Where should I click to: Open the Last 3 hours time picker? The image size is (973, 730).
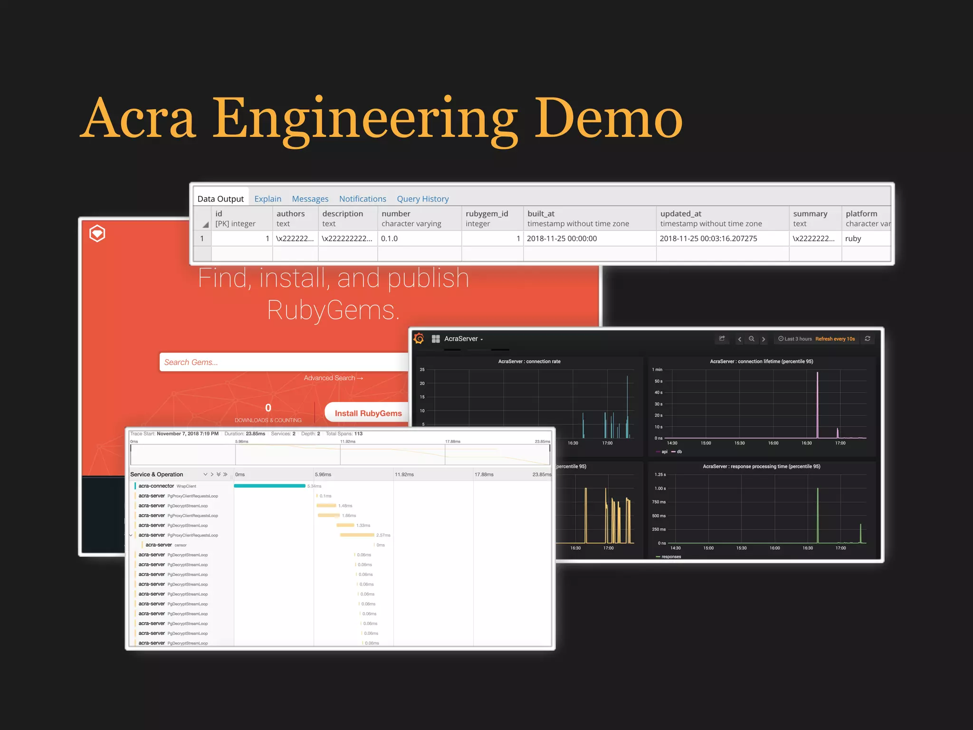pyautogui.click(x=795, y=339)
